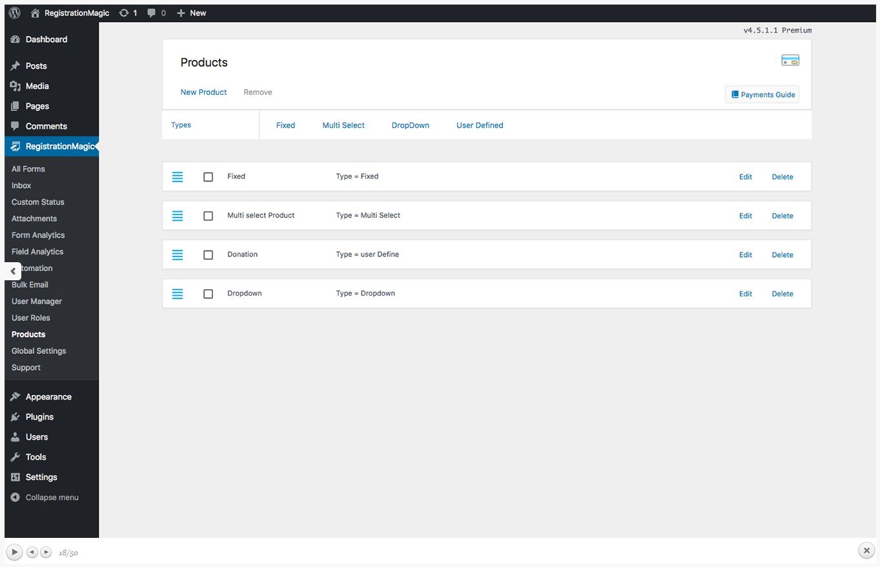Image resolution: width=880 pixels, height=567 pixels.
Task: Open User Manager submenu
Action: coord(37,302)
